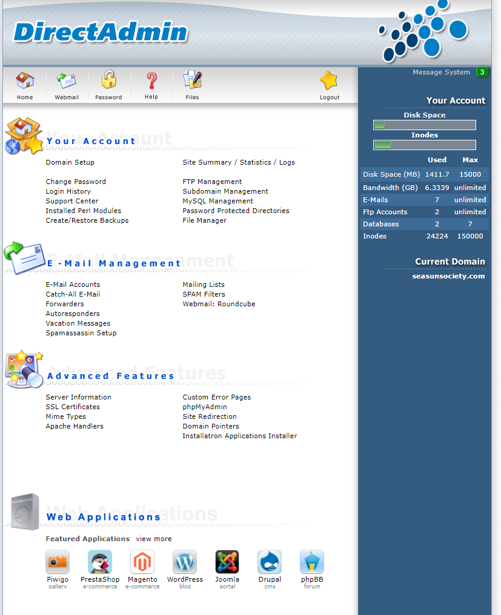501x615 pixels.
Task: Go to MySQL Management
Action: point(217,201)
